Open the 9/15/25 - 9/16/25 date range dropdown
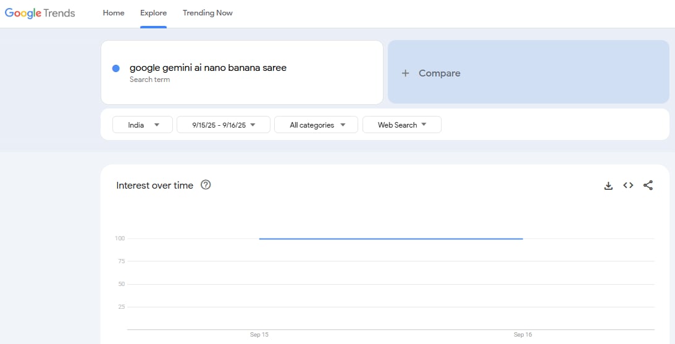 click(x=224, y=125)
